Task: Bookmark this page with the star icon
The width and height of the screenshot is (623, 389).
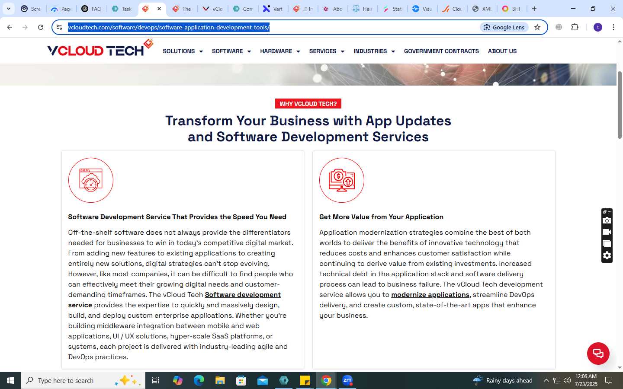Action: click(x=537, y=27)
